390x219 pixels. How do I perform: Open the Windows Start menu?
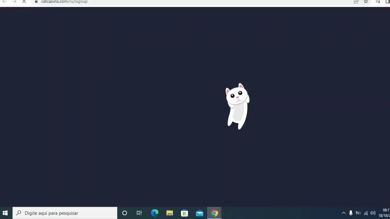(x=5, y=213)
